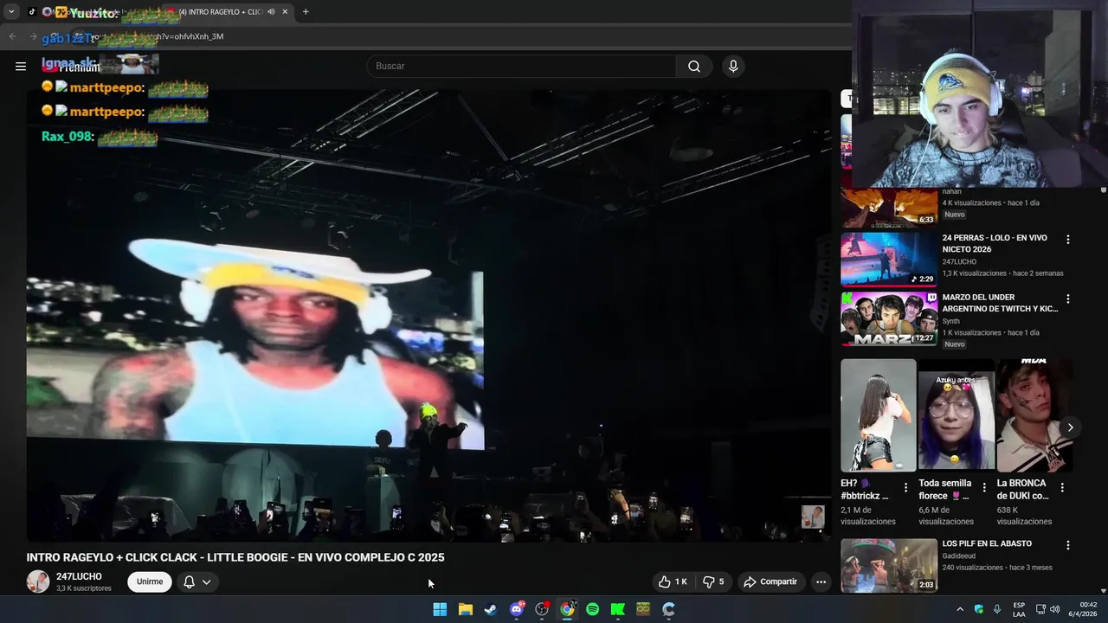Click the nahan channel name

951,191
